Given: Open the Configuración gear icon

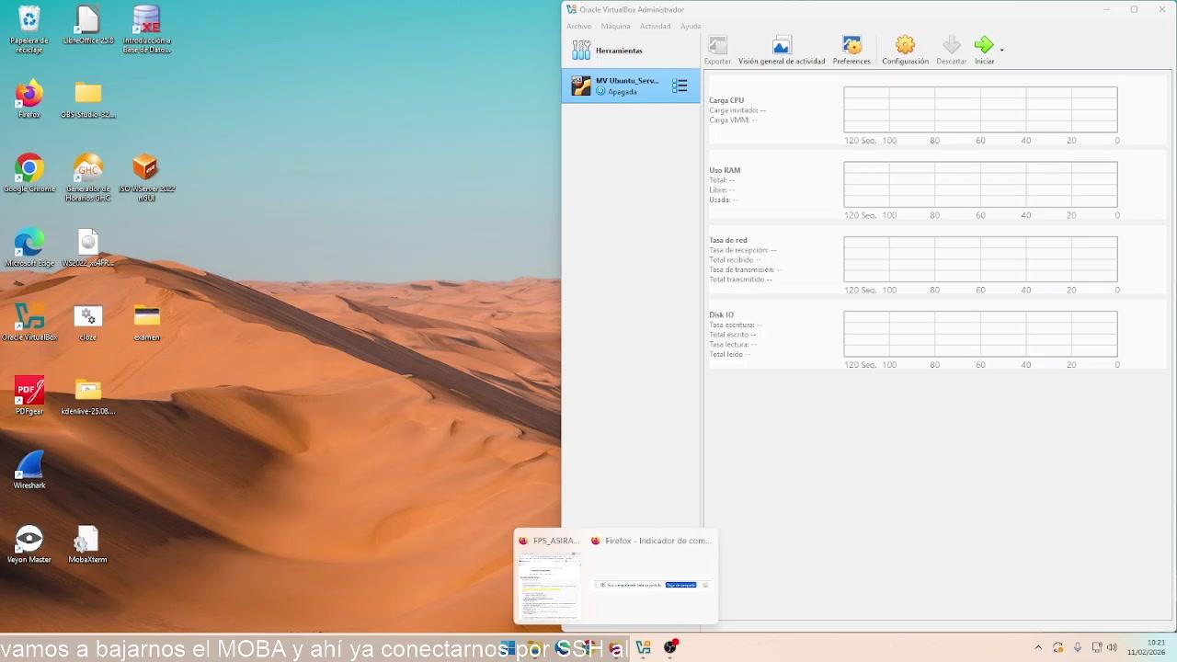Looking at the screenshot, I should point(905,45).
